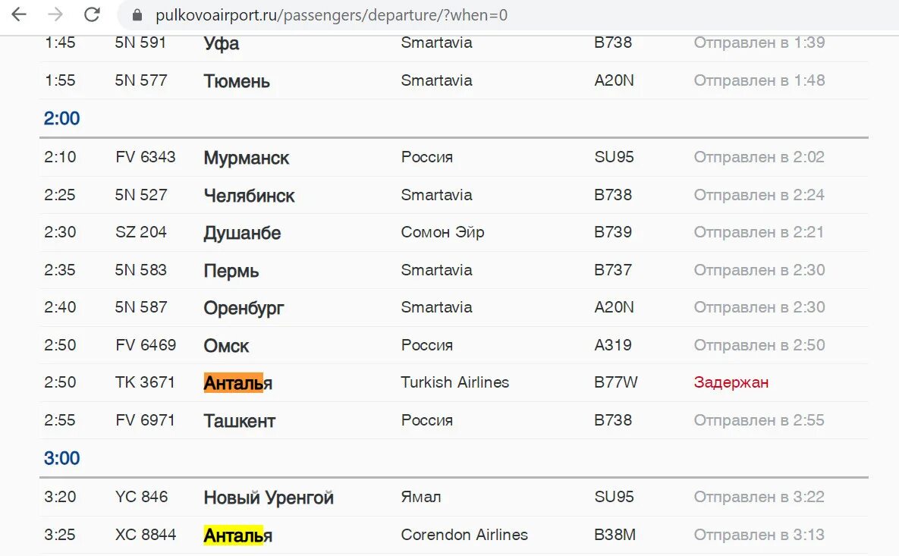
Task: Open the Душанбе flight SZ 204
Action: tap(454, 232)
